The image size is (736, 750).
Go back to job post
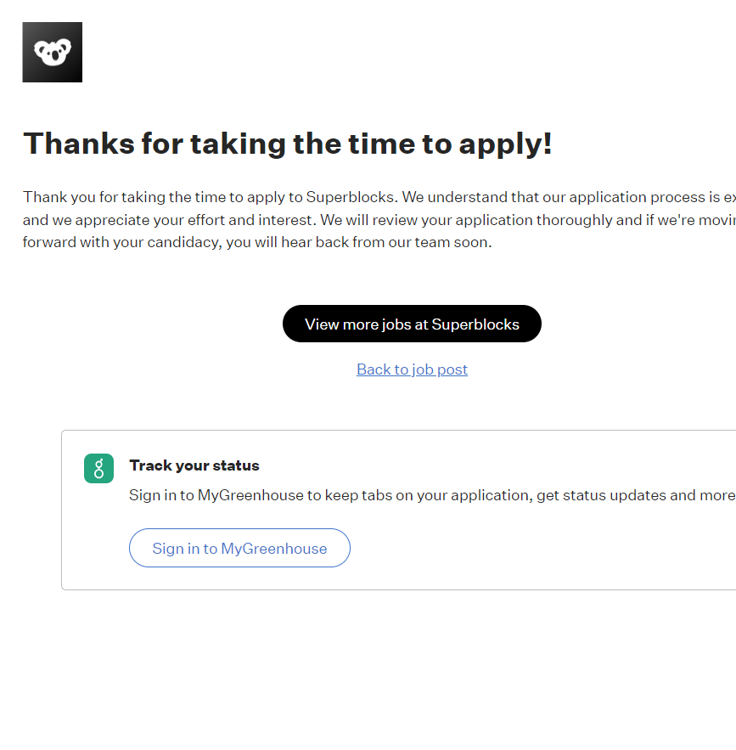point(412,369)
